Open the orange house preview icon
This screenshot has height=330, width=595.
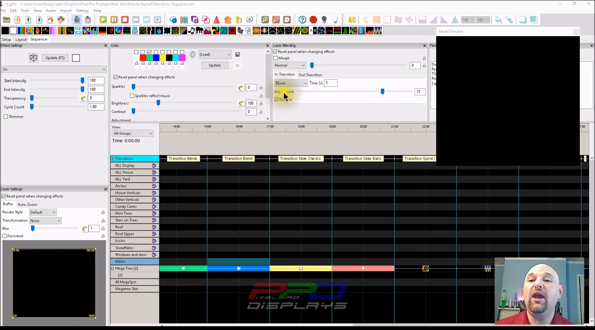click(x=228, y=20)
